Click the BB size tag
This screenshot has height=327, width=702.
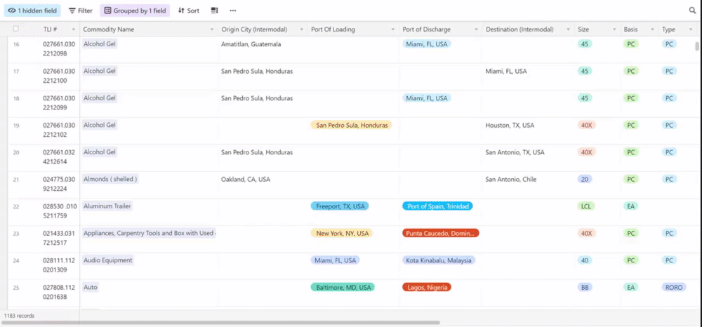coord(585,287)
